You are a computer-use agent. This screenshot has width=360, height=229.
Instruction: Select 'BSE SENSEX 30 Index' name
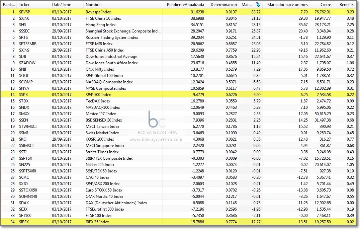tap(104, 120)
